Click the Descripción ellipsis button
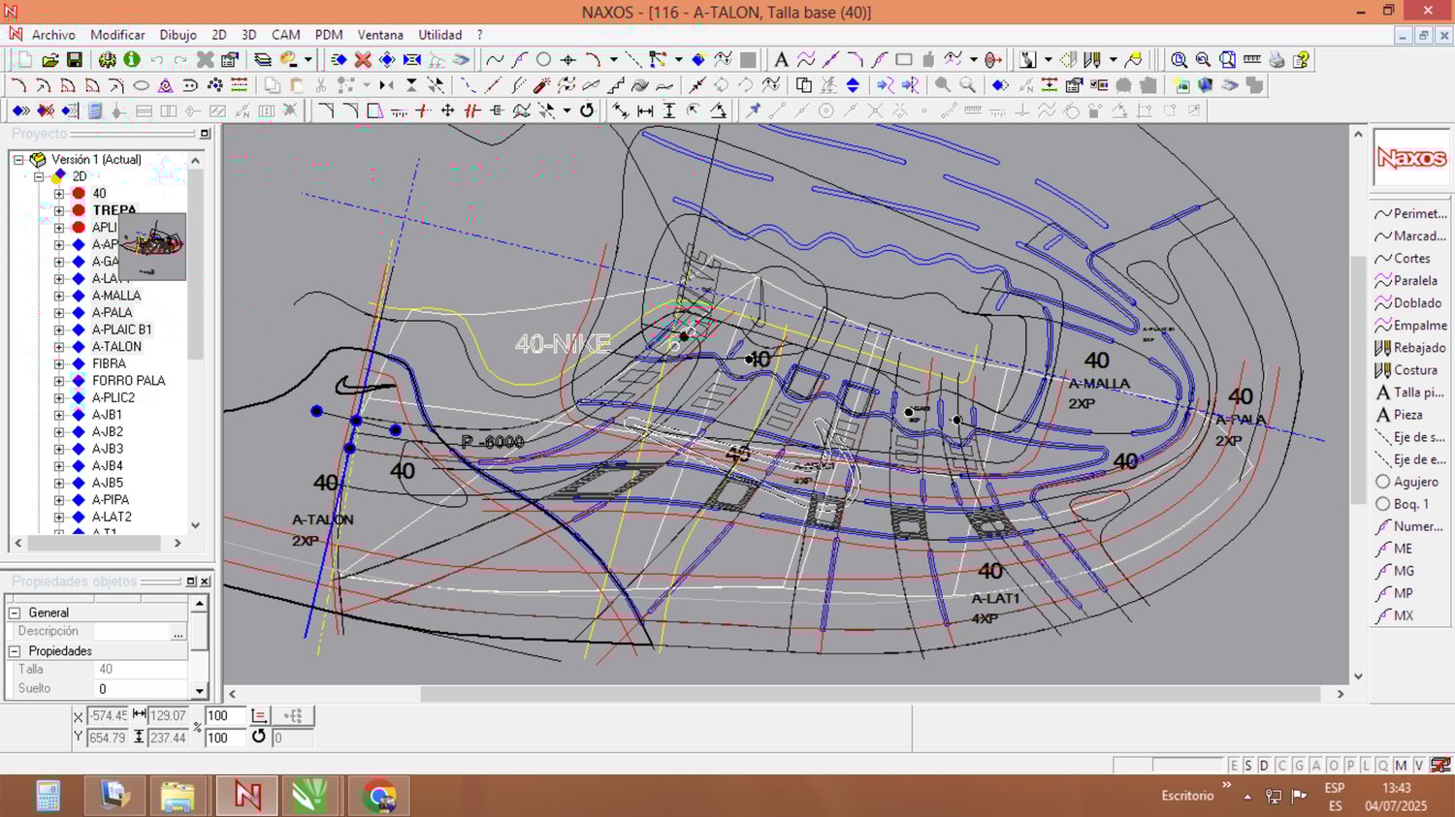The width and height of the screenshot is (1455, 817). [x=178, y=632]
